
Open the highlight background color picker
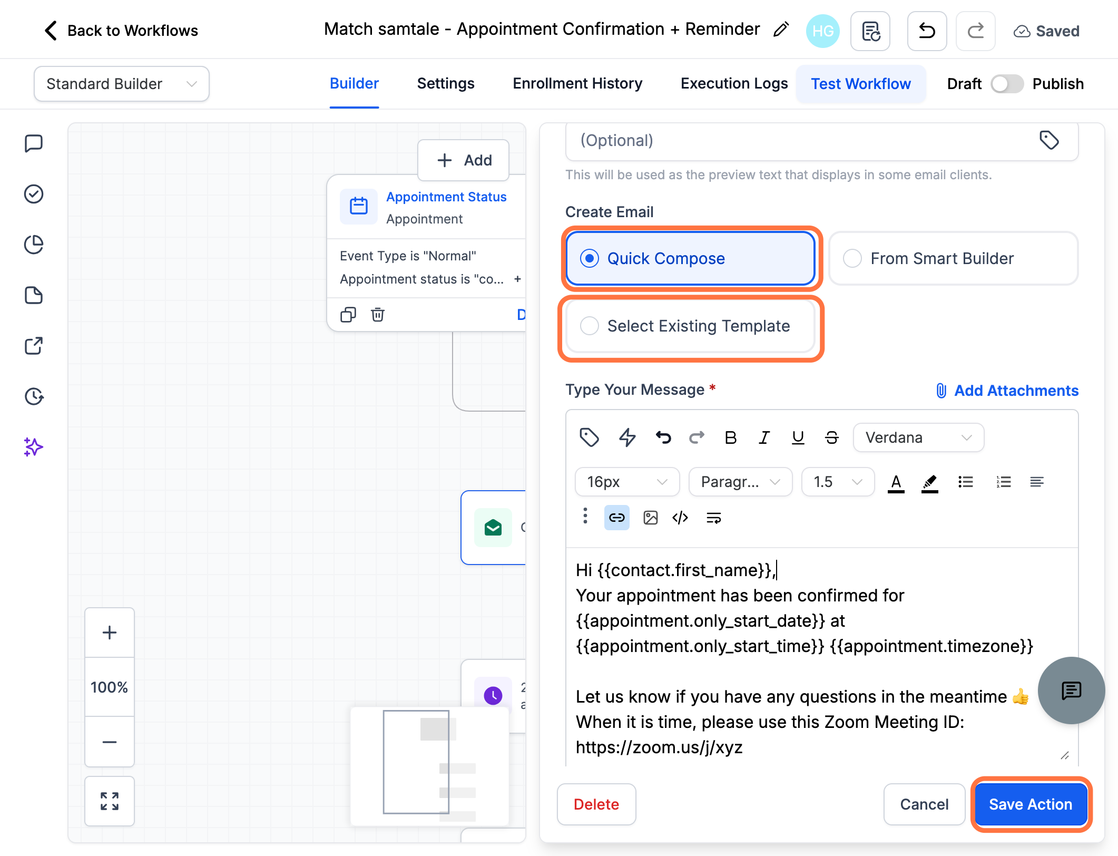pyautogui.click(x=929, y=483)
